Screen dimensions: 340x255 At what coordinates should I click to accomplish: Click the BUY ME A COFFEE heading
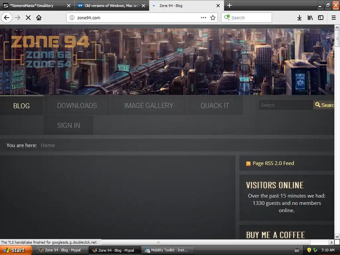(275, 235)
